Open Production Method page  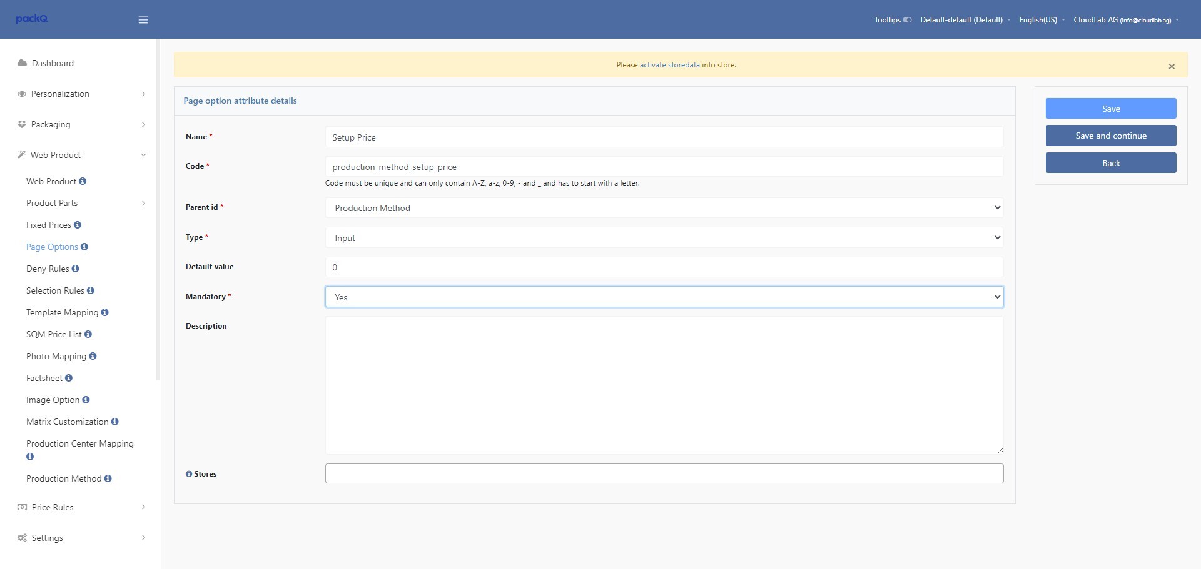click(64, 478)
